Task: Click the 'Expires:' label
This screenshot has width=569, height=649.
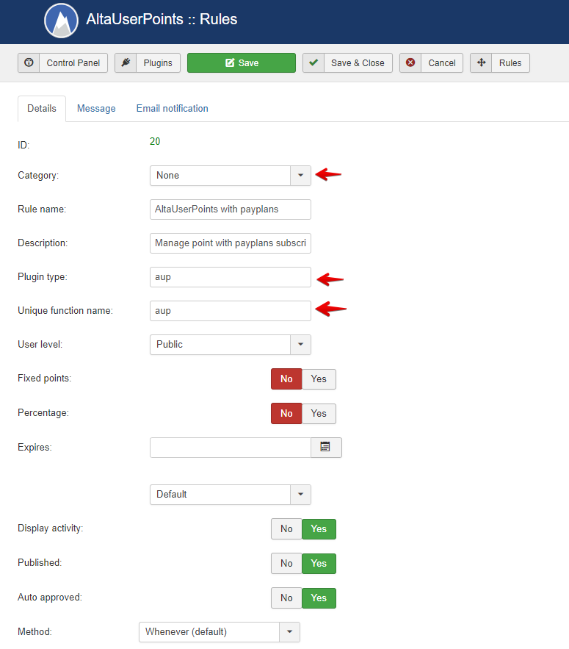Action: pyautogui.click(x=35, y=448)
